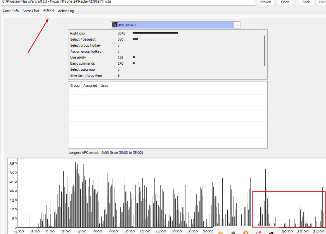Click the 143 basic commands count
Viewport: 326px width, 234px height.
point(120,63)
